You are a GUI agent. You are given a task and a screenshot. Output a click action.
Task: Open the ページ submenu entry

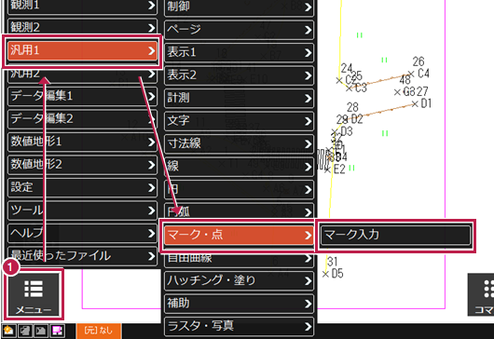click(239, 30)
